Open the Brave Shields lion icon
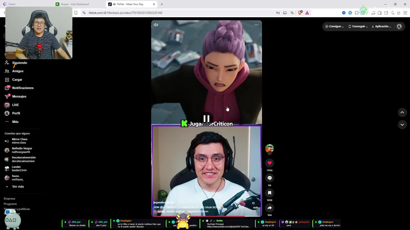The height and width of the screenshot is (230, 410). pos(300,13)
